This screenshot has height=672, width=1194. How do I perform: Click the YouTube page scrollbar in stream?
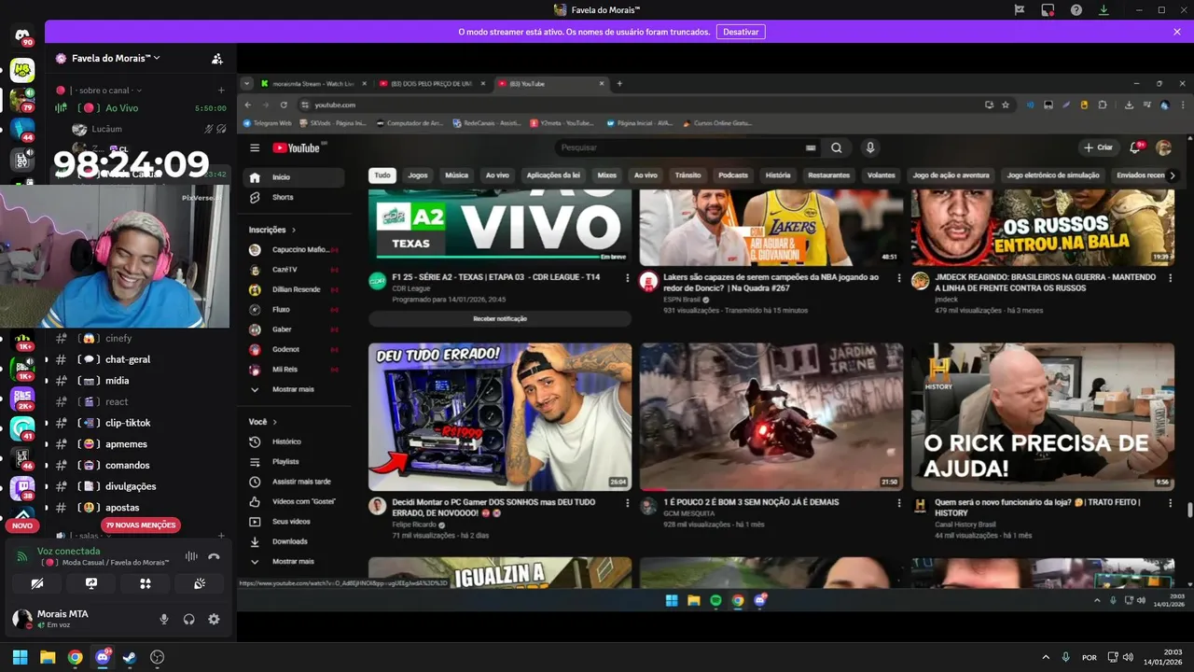[1189, 510]
